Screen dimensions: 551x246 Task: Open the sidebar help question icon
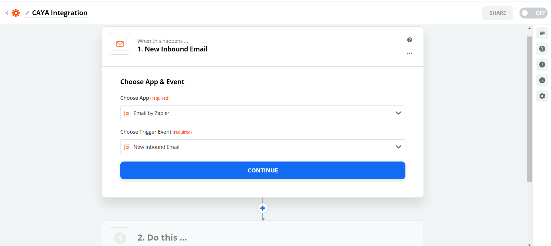(542, 49)
